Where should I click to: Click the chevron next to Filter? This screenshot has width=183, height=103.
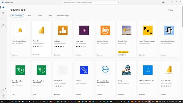tap(178, 10)
